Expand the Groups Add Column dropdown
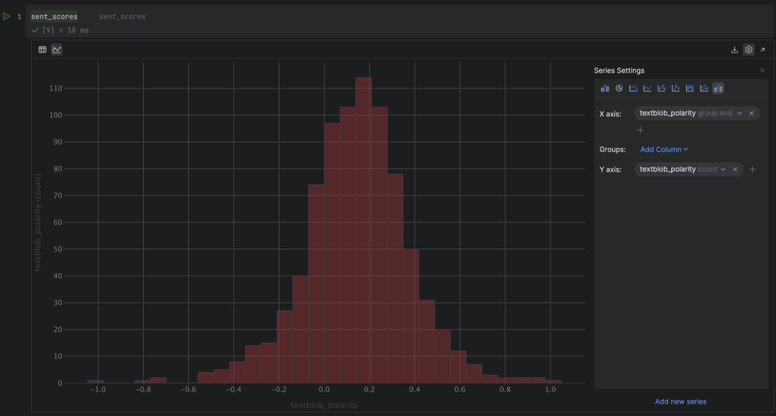The image size is (776, 416). coord(664,149)
